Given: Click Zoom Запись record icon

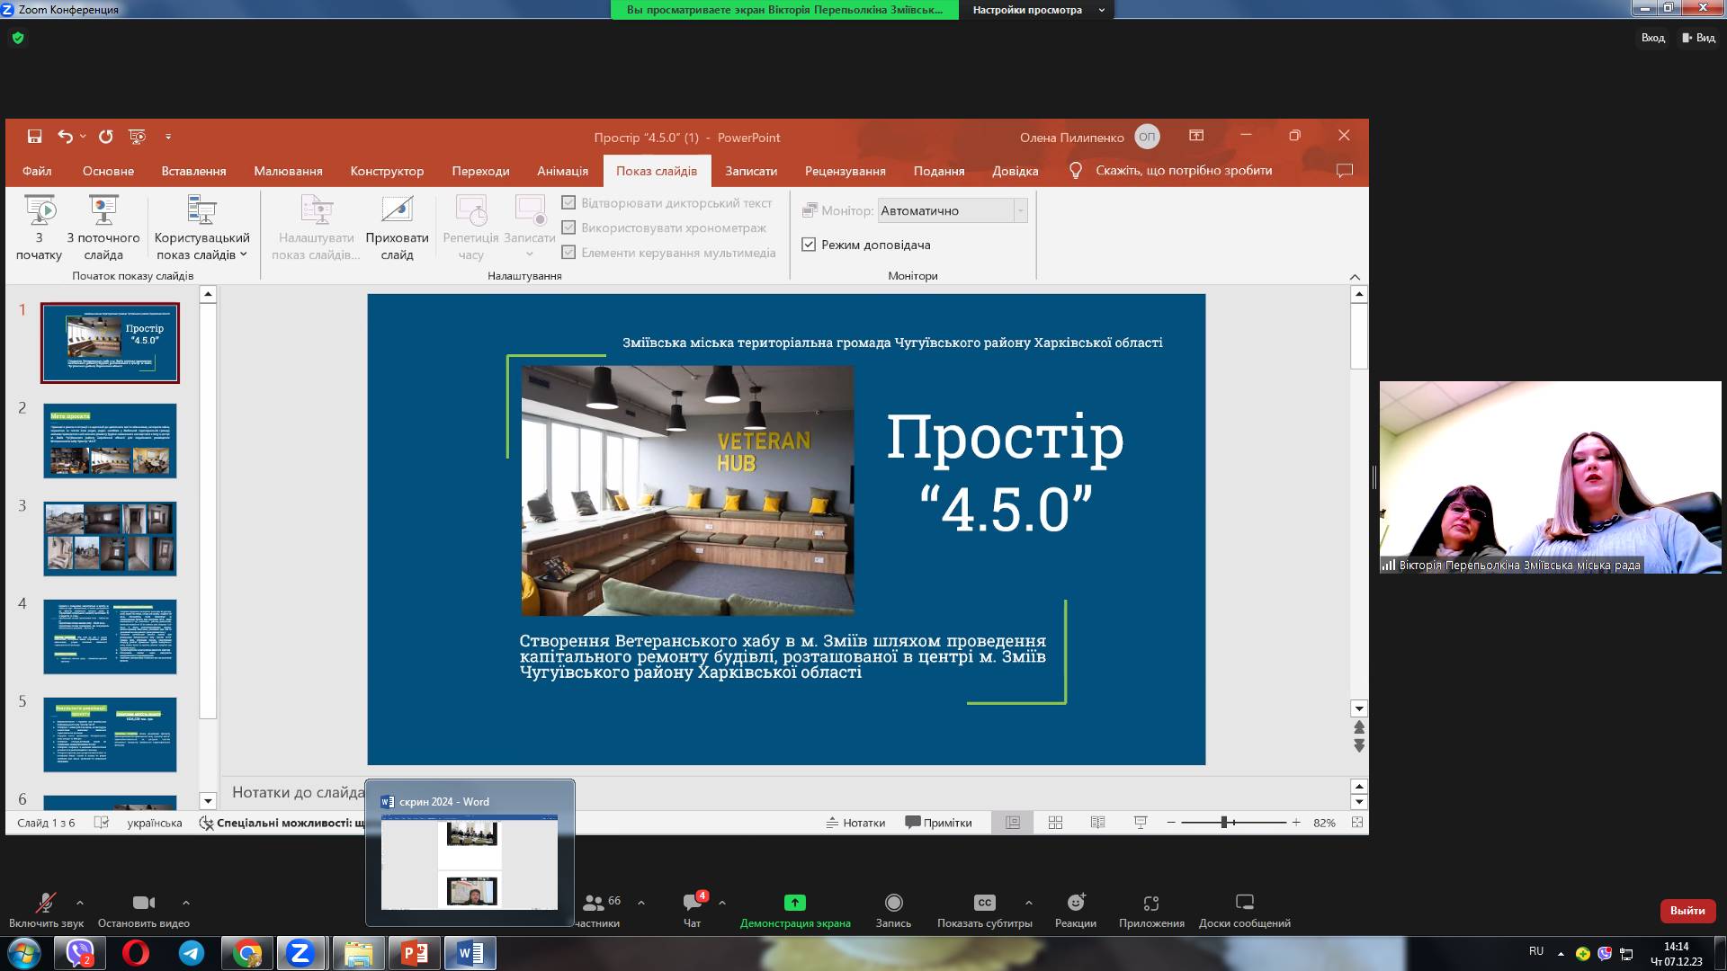Looking at the screenshot, I should click(893, 903).
